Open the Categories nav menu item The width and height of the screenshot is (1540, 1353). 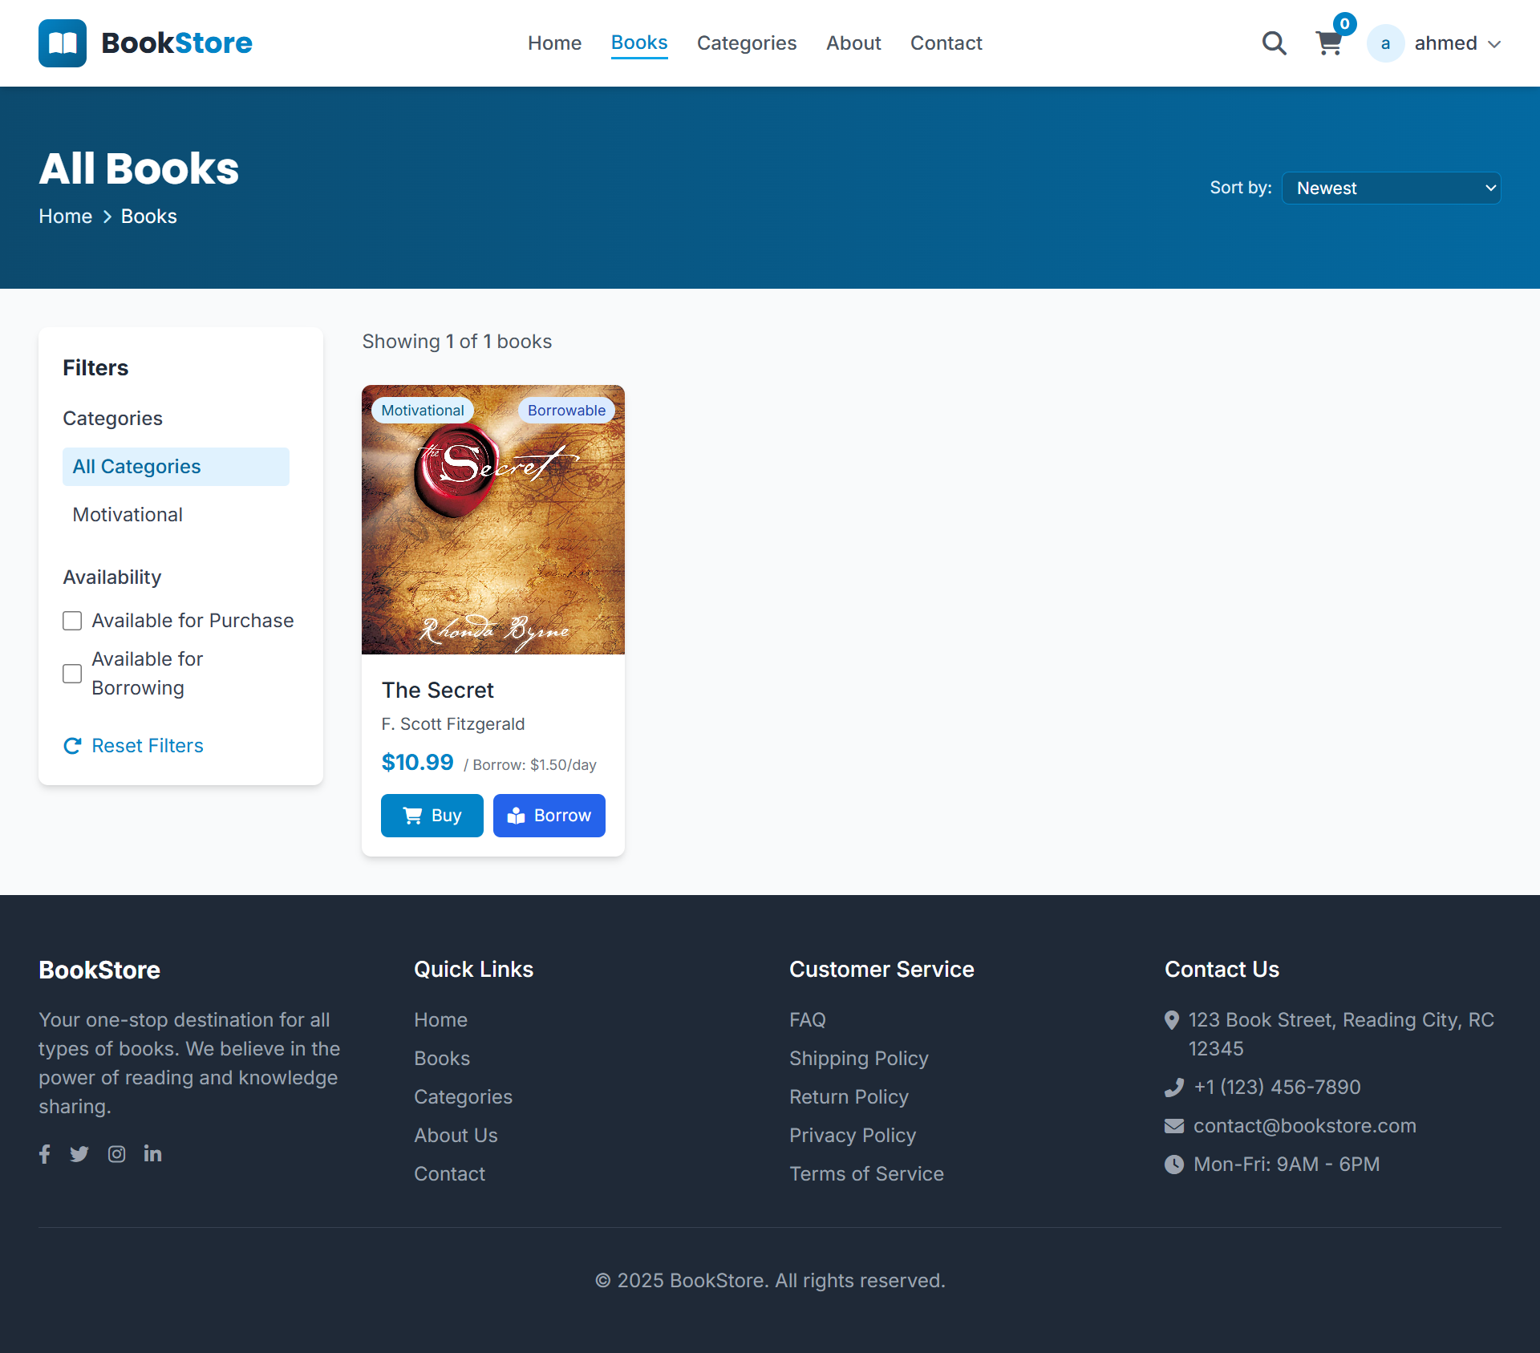click(746, 43)
